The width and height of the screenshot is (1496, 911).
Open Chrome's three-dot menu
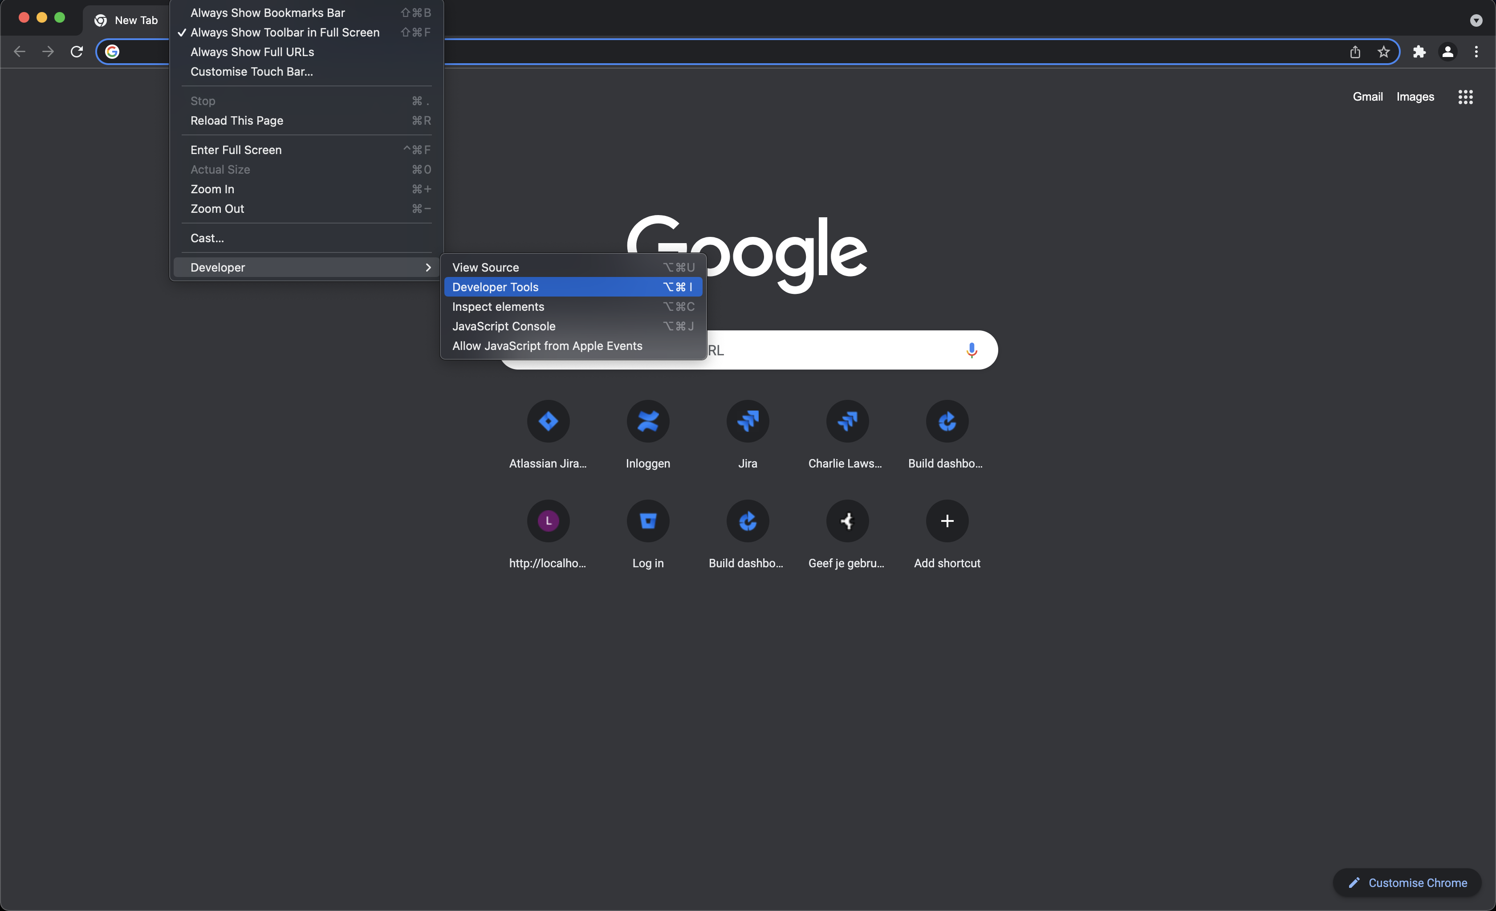[1476, 52]
